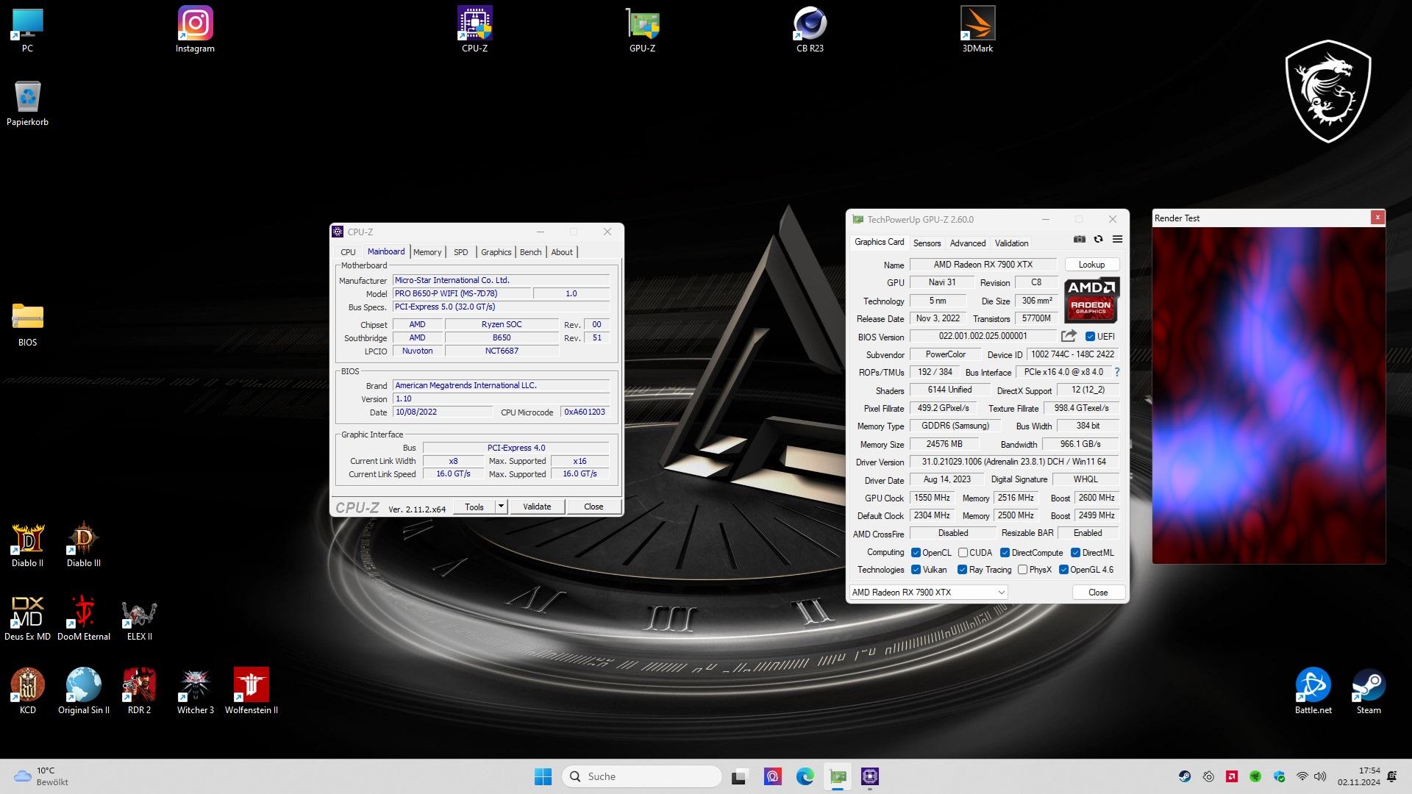1412x794 pixels.
Task: Toggle the Ray Tracing checkbox
Action: pyautogui.click(x=962, y=570)
